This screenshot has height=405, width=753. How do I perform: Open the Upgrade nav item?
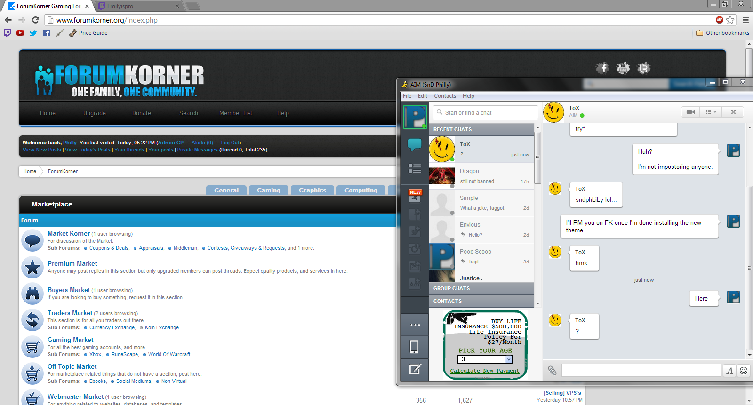coord(95,113)
